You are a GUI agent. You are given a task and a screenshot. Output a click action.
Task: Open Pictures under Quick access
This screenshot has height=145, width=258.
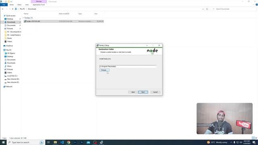click(10, 29)
